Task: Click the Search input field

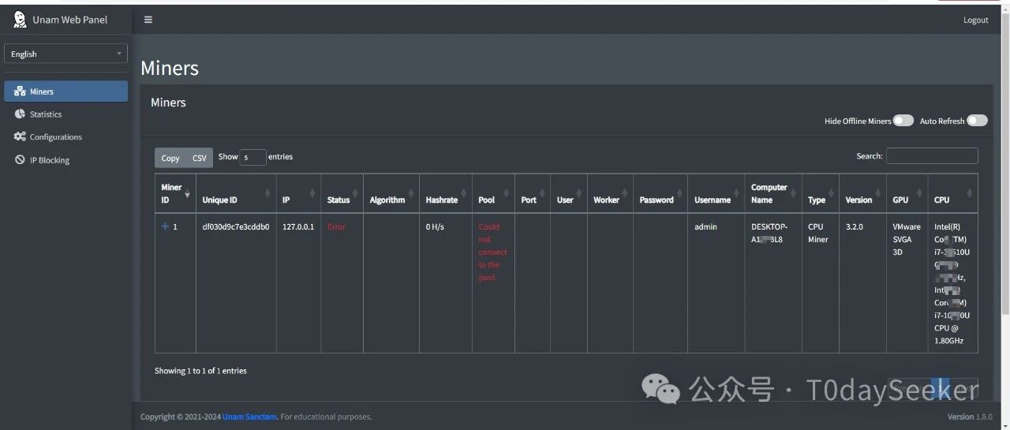Action: tap(932, 156)
